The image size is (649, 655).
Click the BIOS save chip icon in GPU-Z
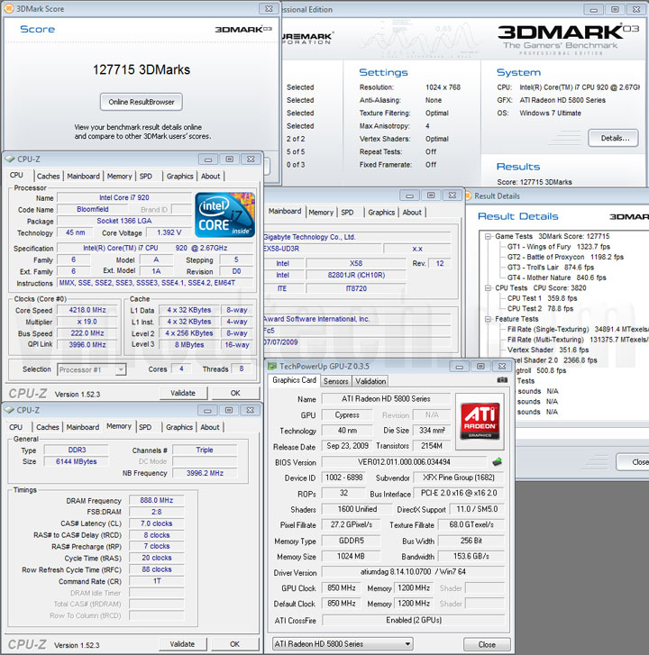[x=497, y=461]
